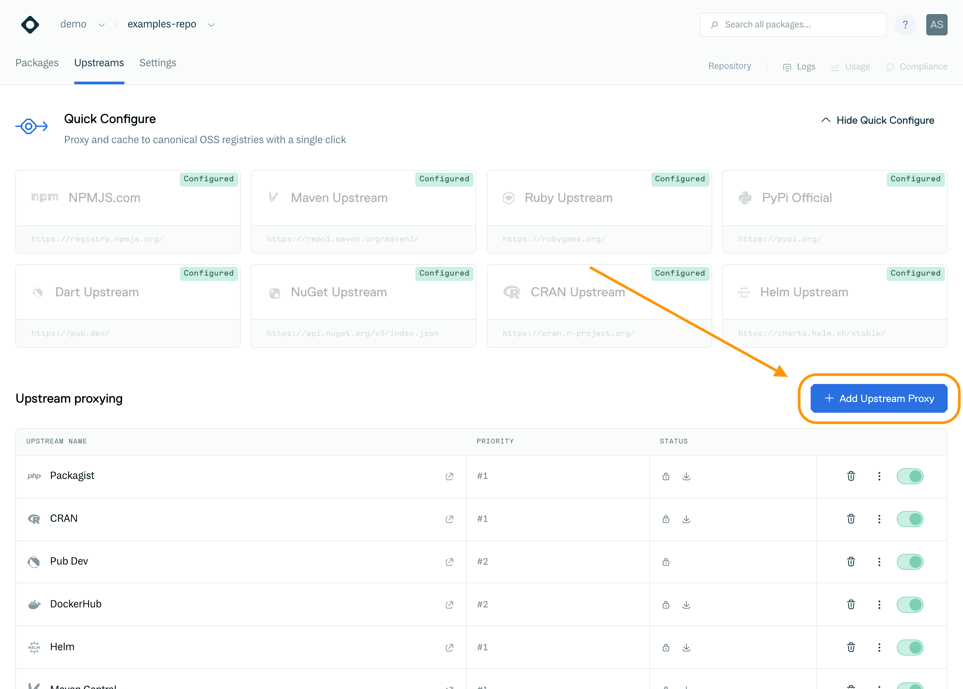Click the Cloudsmith logo at top left
Viewport: 963px width, 689px height.
pos(30,25)
